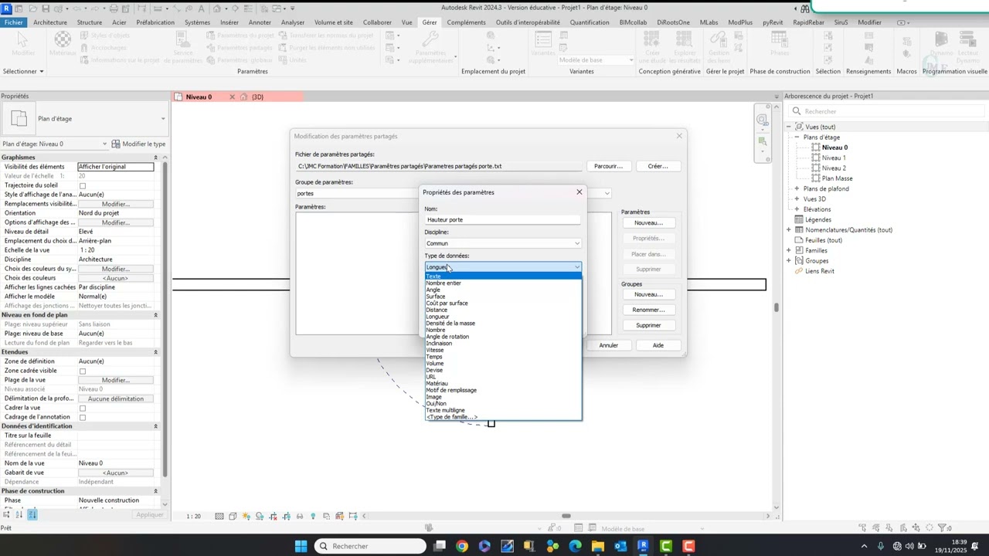This screenshot has width=989, height=556.
Task: Open Outlook from the taskbar
Action: [x=620, y=546]
